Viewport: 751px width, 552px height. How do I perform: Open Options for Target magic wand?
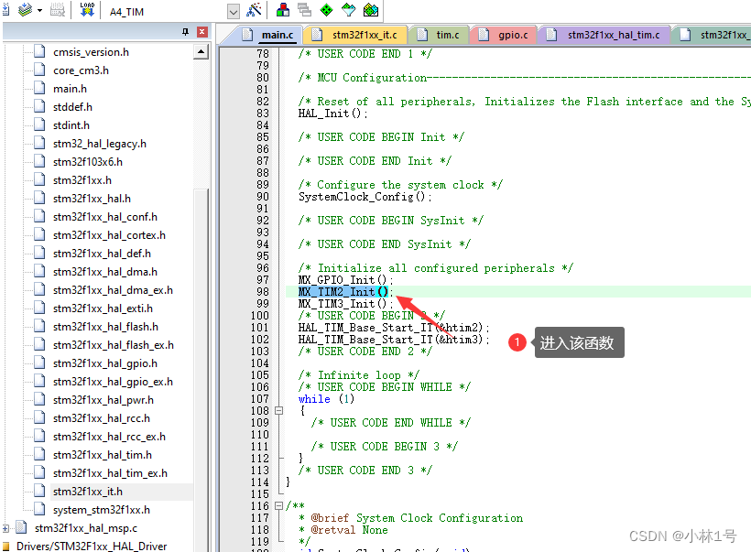click(x=254, y=10)
